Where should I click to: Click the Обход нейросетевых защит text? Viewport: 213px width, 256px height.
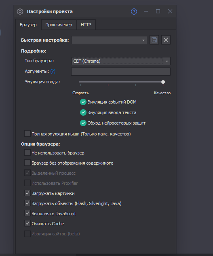coord(116,123)
